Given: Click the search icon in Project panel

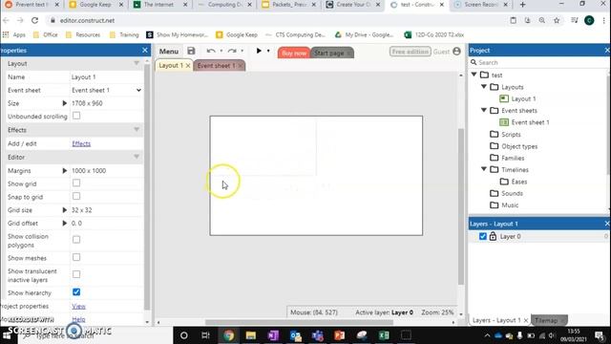Looking at the screenshot, I should coord(474,62).
